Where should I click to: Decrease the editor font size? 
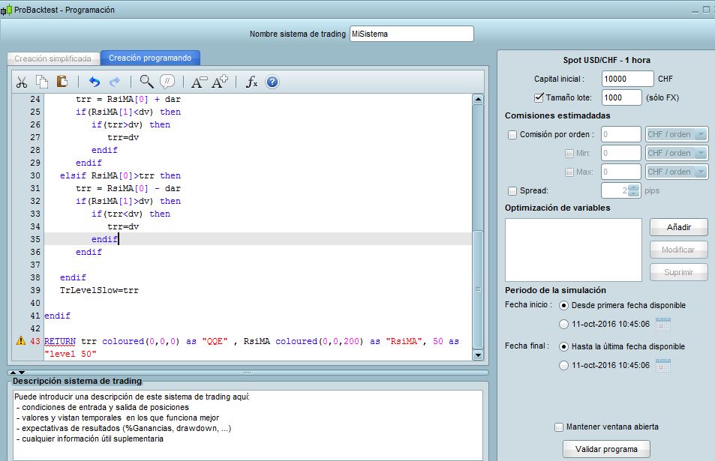[198, 82]
